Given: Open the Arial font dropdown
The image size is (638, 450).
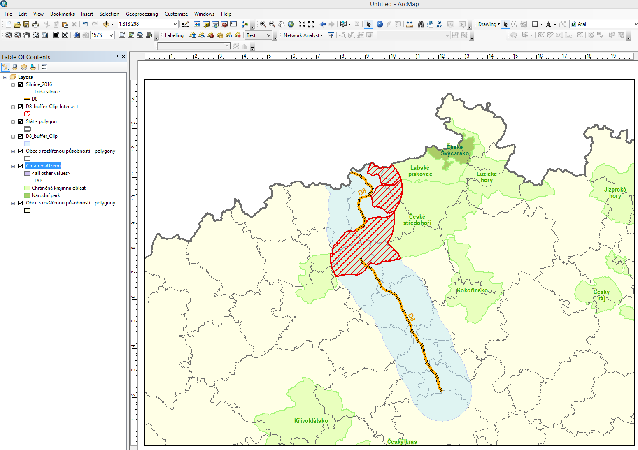Looking at the screenshot, I should [635, 24].
